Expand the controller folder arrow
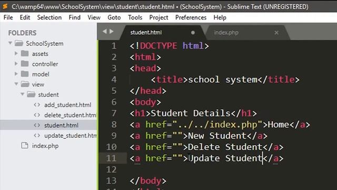The width and height of the screenshot is (337, 190). 16,63
